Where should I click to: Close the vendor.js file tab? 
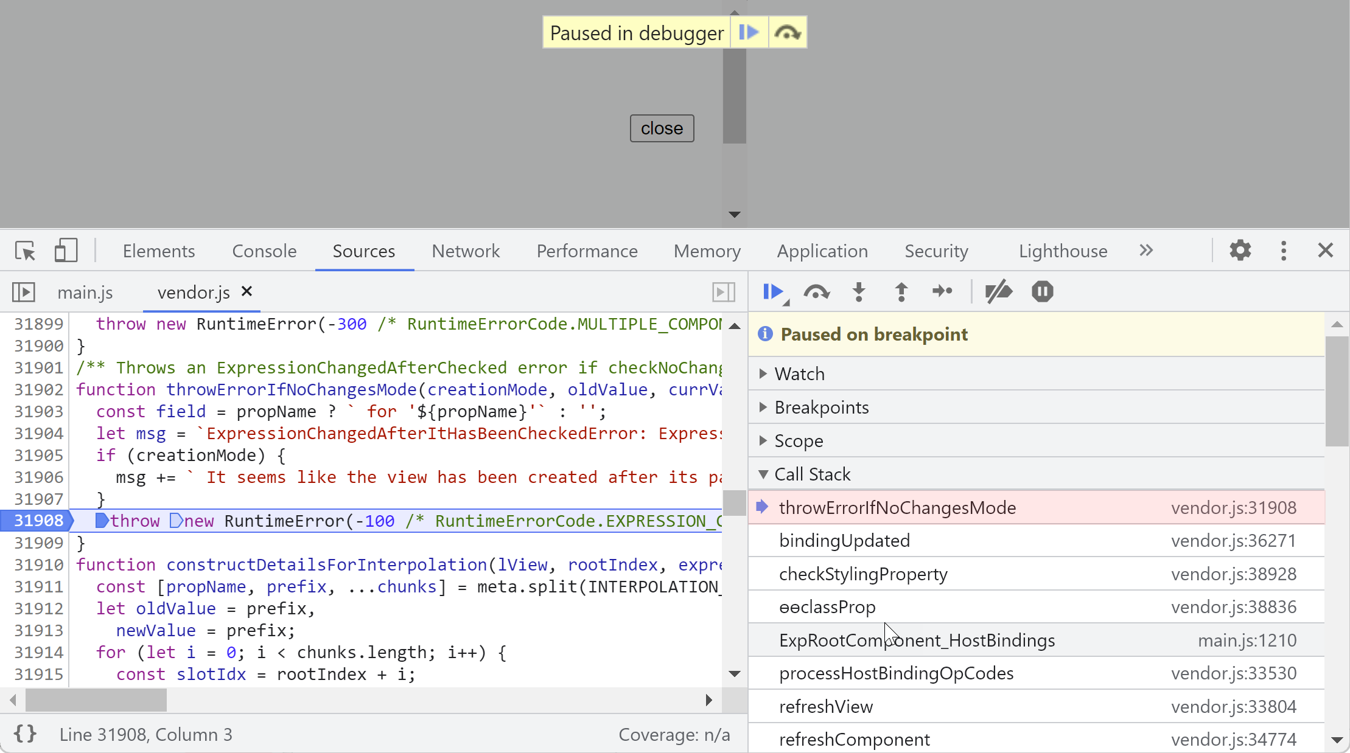(247, 291)
